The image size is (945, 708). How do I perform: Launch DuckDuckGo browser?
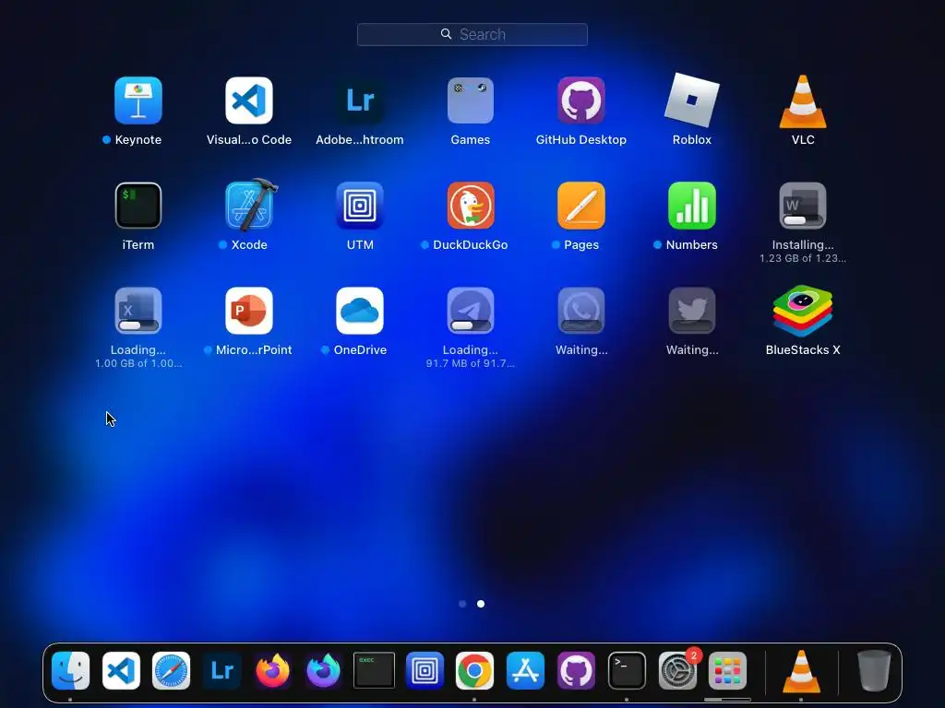(x=470, y=206)
